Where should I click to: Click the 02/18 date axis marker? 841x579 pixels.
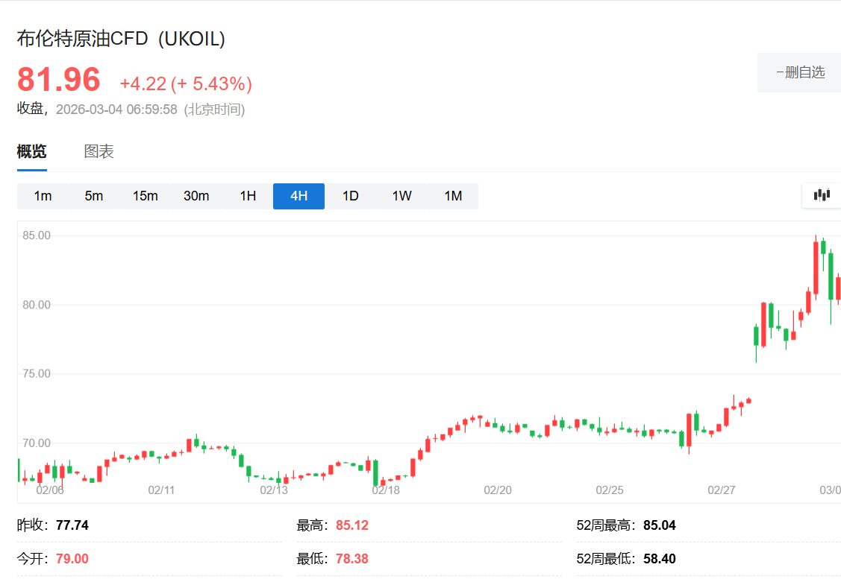[x=386, y=490]
